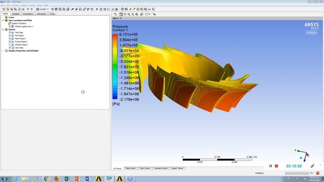
Task: Select the 3D Viewer tab
Action: click(x=117, y=168)
